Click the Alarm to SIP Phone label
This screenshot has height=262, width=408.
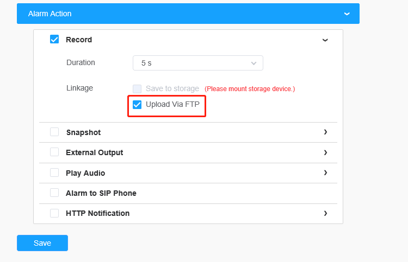[x=101, y=193]
